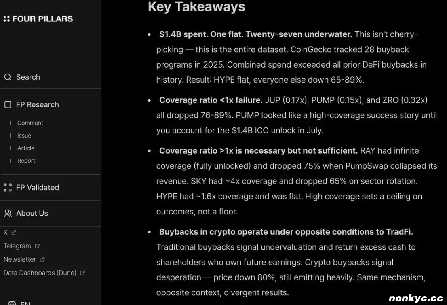Click external-link icon beside Data Dashboards
Viewport: 447px width, 305px height.
pos(83,273)
